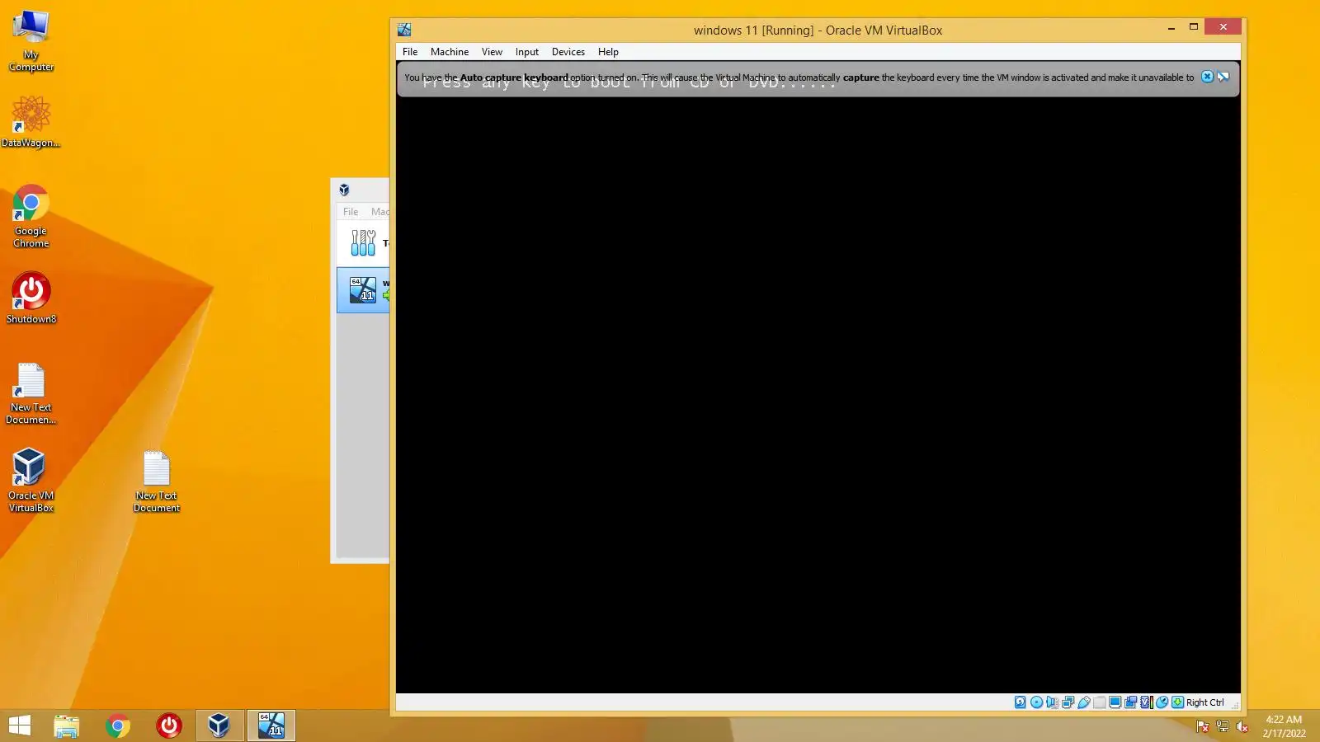The width and height of the screenshot is (1320, 742).
Task: Click the keyboard capture indicator
Action: coord(1177,702)
